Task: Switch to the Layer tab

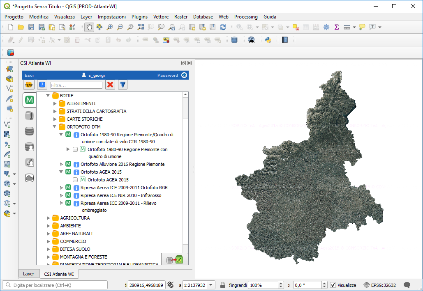Action: (x=28, y=274)
